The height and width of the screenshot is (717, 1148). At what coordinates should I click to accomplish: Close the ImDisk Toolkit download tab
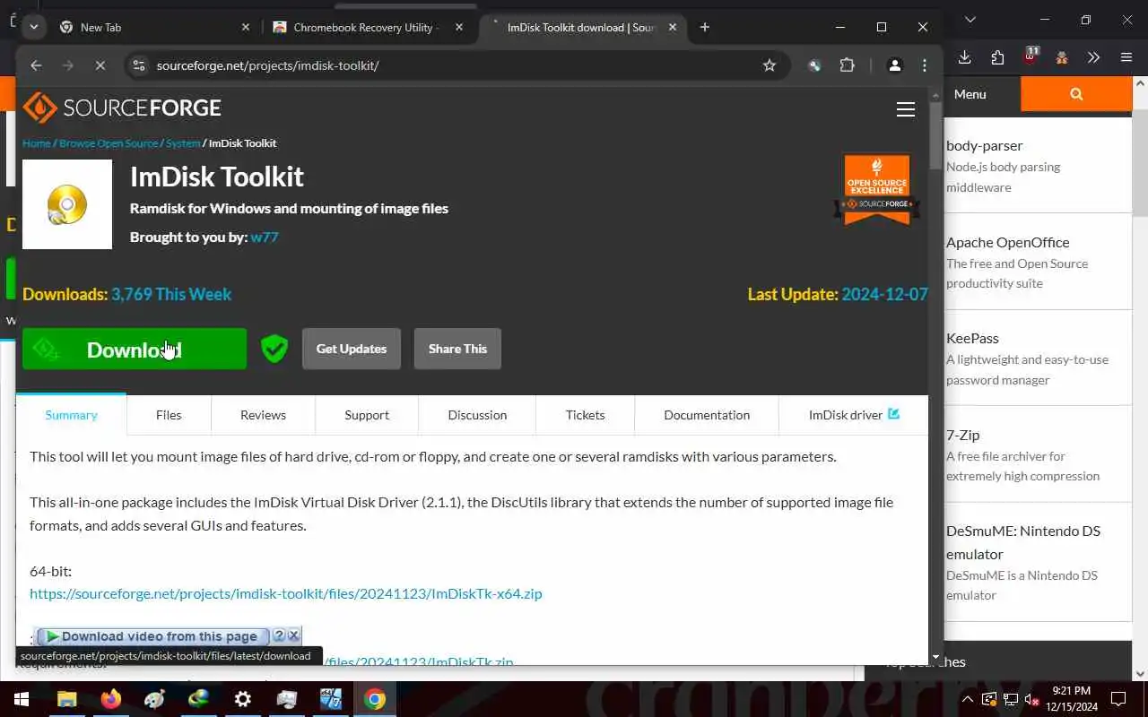673,28
